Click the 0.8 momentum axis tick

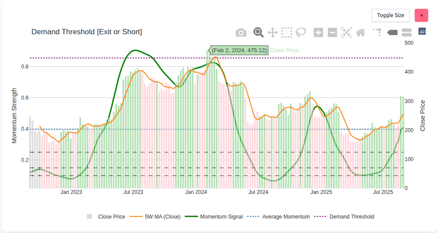[x=25, y=67]
